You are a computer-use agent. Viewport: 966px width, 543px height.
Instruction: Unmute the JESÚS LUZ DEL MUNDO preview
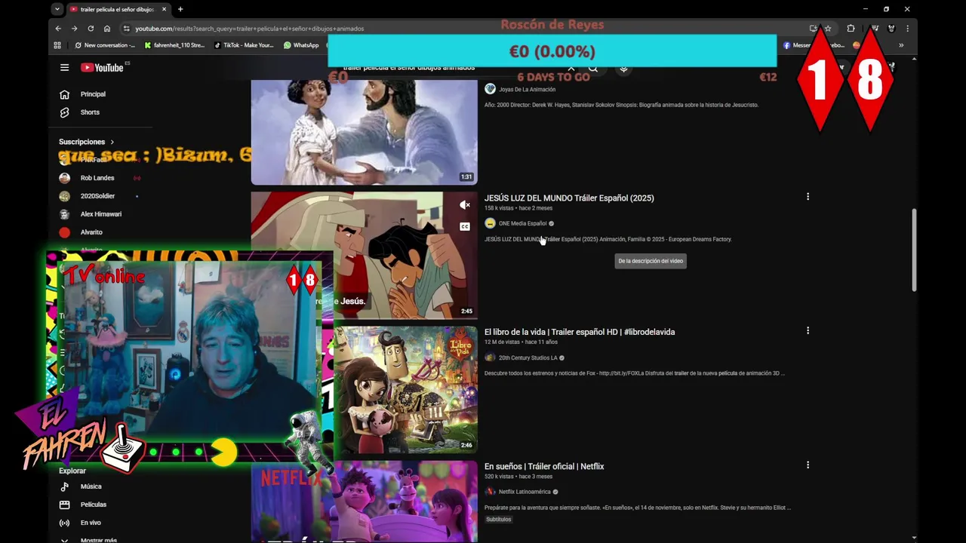tap(465, 205)
